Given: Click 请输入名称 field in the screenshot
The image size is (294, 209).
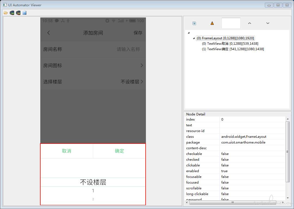Looking at the screenshot, I should click(128, 49).
